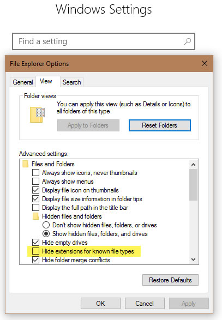Click the search magnifier icon
222x320 pixels.
pyautogui.click(x=188, y=41)
